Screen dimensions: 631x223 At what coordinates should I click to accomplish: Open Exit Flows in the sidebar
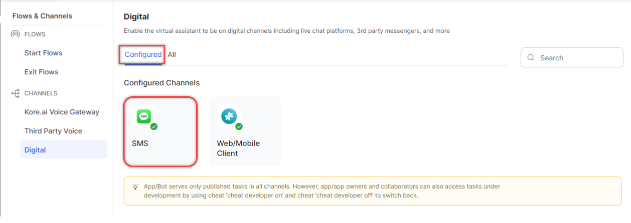pos(41,72)
